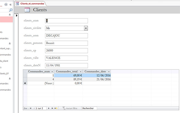The height and width of the screenshot is (113, 180).
Task: Click the form icon on Clients_et_commandes tab
Action: click(x=17, y=4)
